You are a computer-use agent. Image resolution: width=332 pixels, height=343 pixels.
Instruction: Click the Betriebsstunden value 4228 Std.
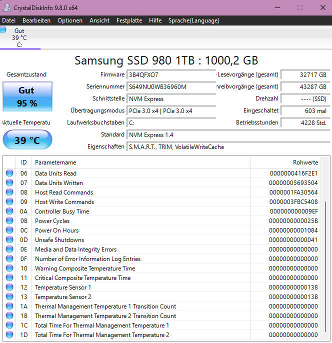[305, 122]
